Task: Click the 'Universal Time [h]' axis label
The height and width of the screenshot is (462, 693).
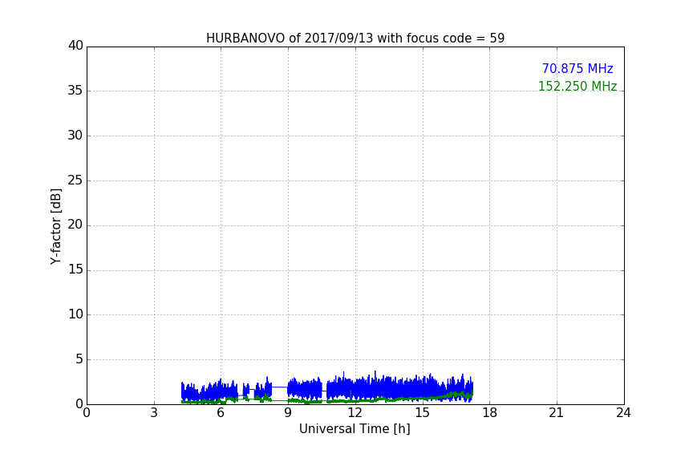Action: pos(355,429)
